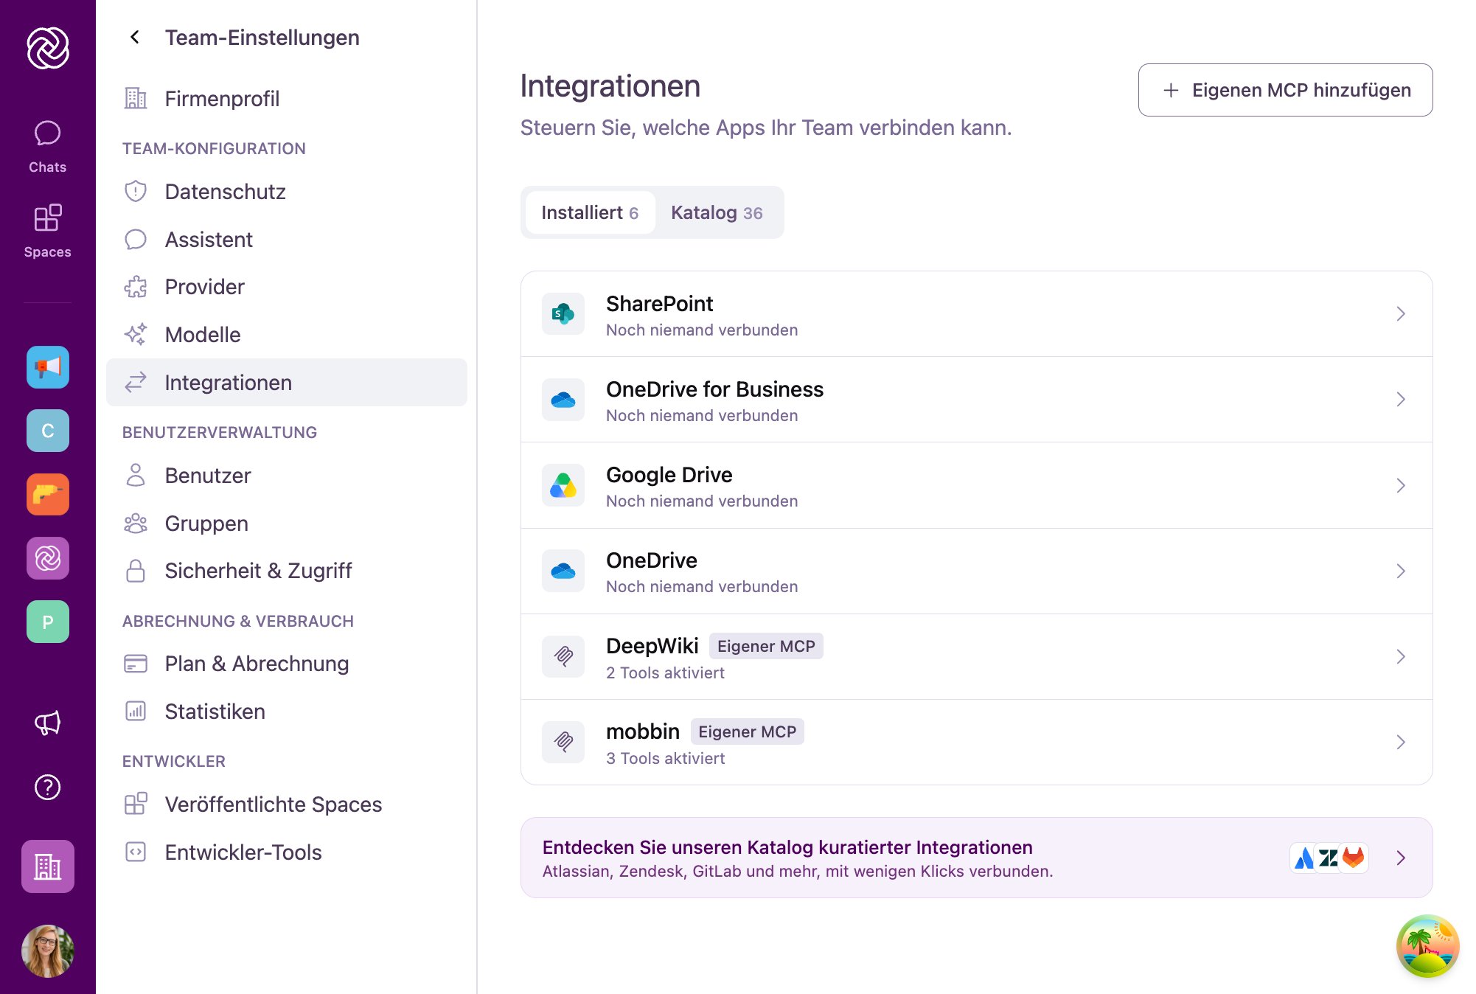Image resolution: width=1476 pixels, height=994 pixels.
Task: Open the megaphone space icon
Action: point(48,367)
